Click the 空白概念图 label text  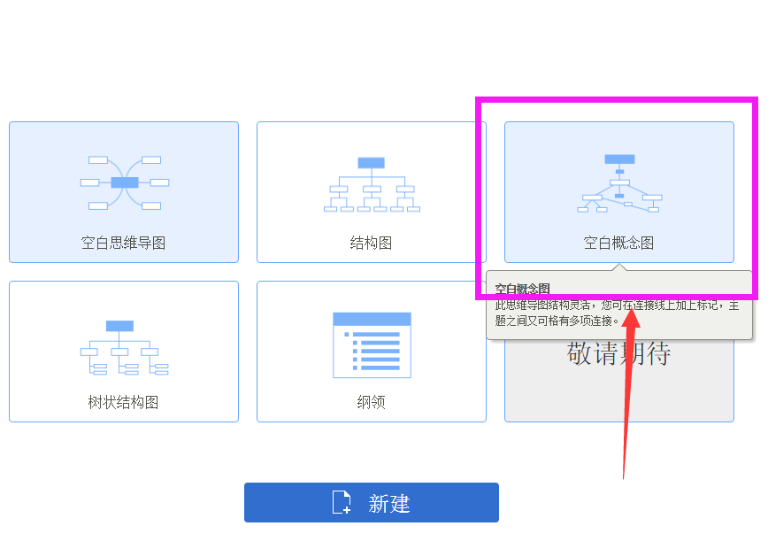pos(618,242)
